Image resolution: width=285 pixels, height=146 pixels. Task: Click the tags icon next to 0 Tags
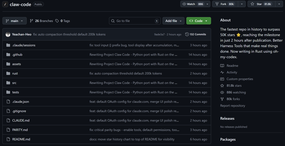[x=57, y=21]
